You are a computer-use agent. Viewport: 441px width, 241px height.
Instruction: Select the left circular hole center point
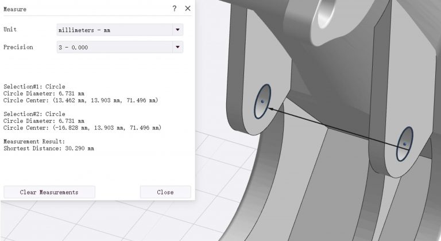coord(262,101)
